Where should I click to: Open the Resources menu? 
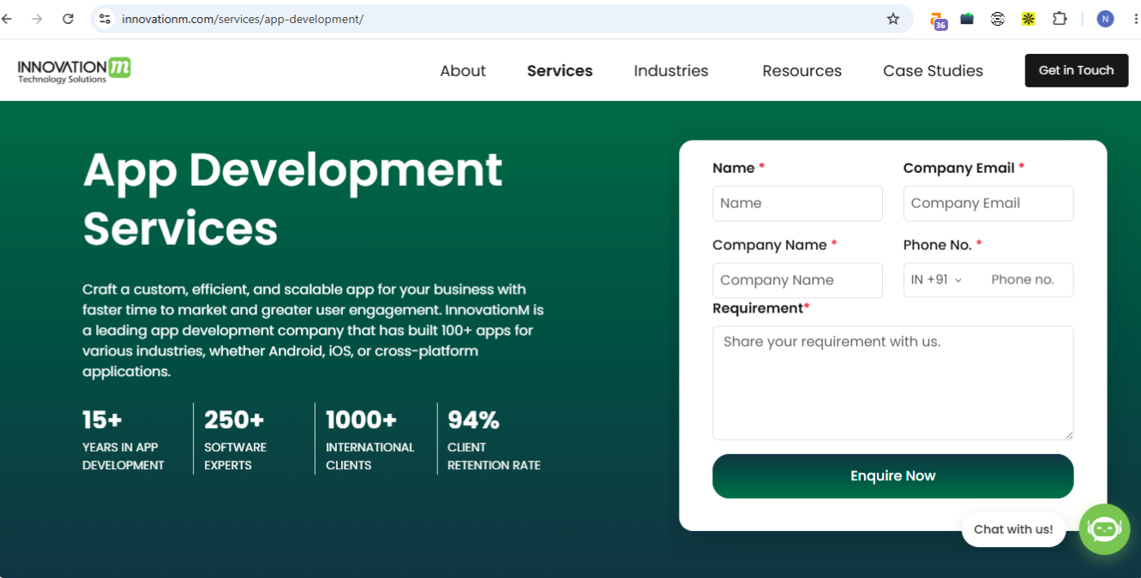[x=802, y=71]
